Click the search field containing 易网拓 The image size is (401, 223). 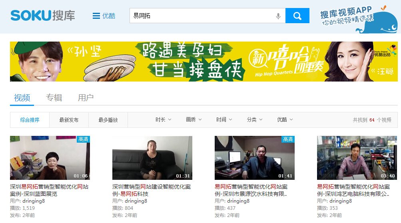pos(207,16)
